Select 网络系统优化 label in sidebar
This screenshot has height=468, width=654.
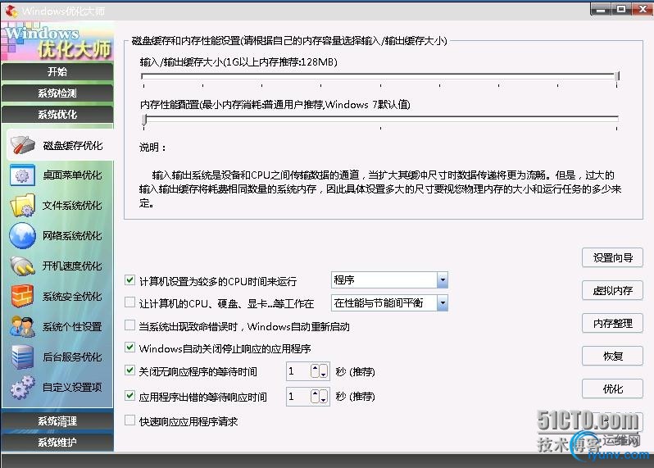coord(73,236)
